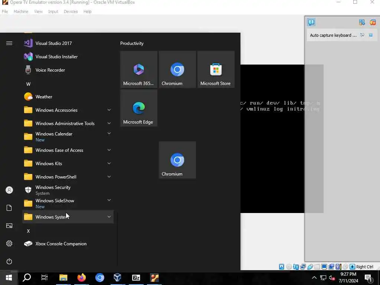
Task: Expand the Windows PowerShell folder
Action: point(109,177)
